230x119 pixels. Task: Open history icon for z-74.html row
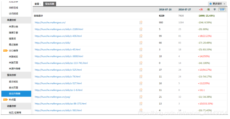pyautogui.click(x=141, y=76)
